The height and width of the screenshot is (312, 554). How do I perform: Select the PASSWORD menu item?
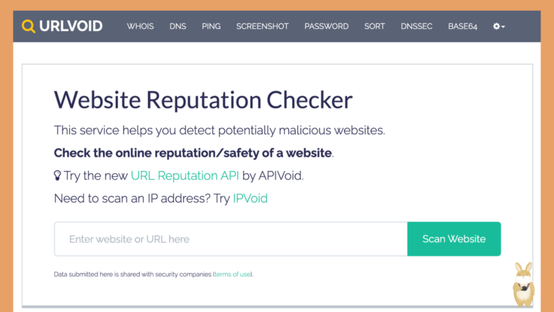pos(327,26)
